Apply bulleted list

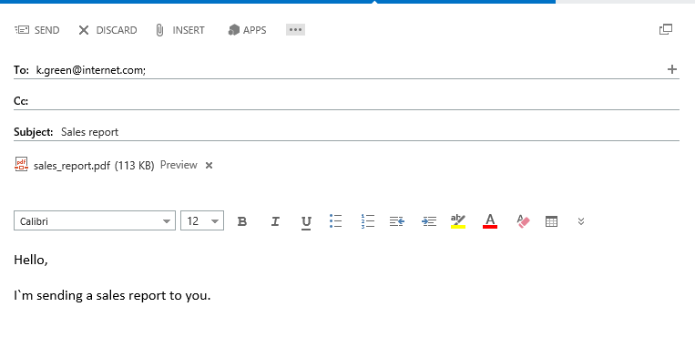[x=335, y=220]
